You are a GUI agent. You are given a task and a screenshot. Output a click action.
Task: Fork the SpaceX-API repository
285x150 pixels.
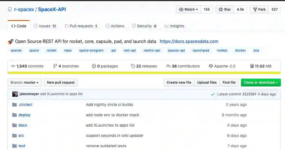(259, 9)
